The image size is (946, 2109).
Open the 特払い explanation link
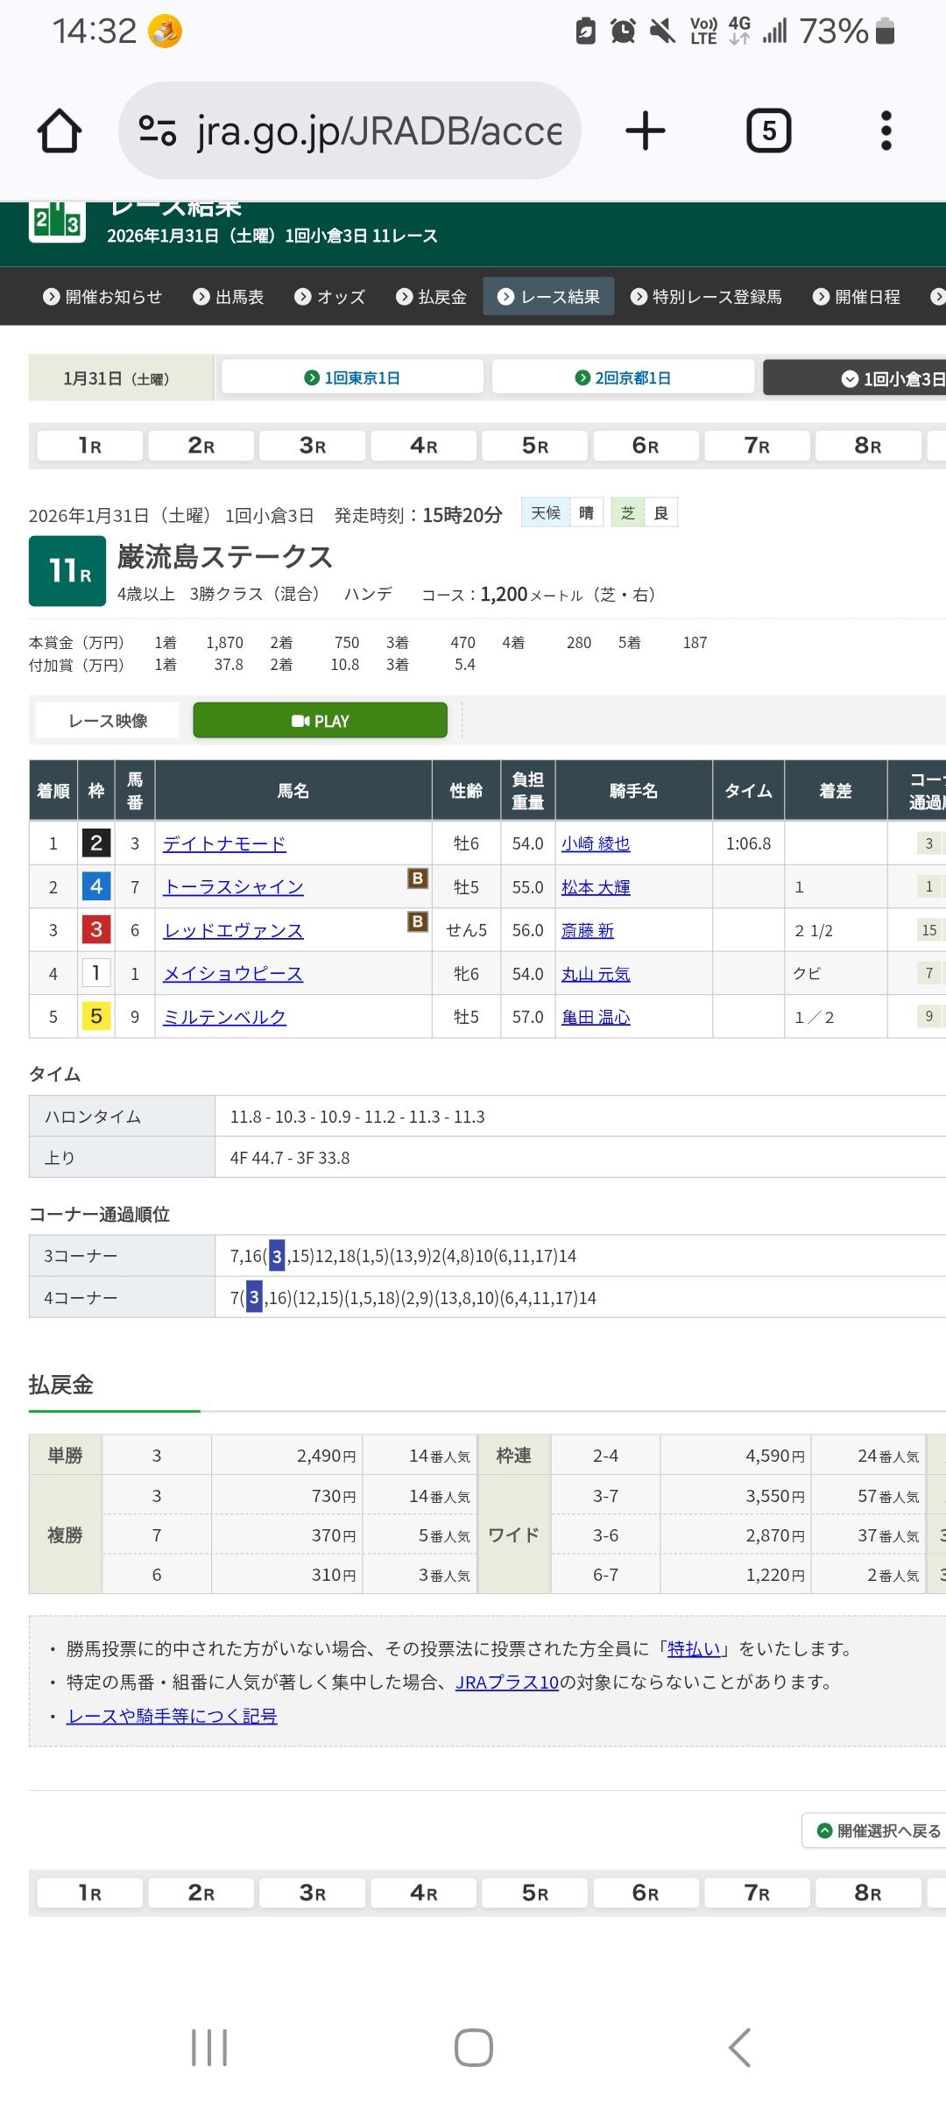pos(694,1649)
